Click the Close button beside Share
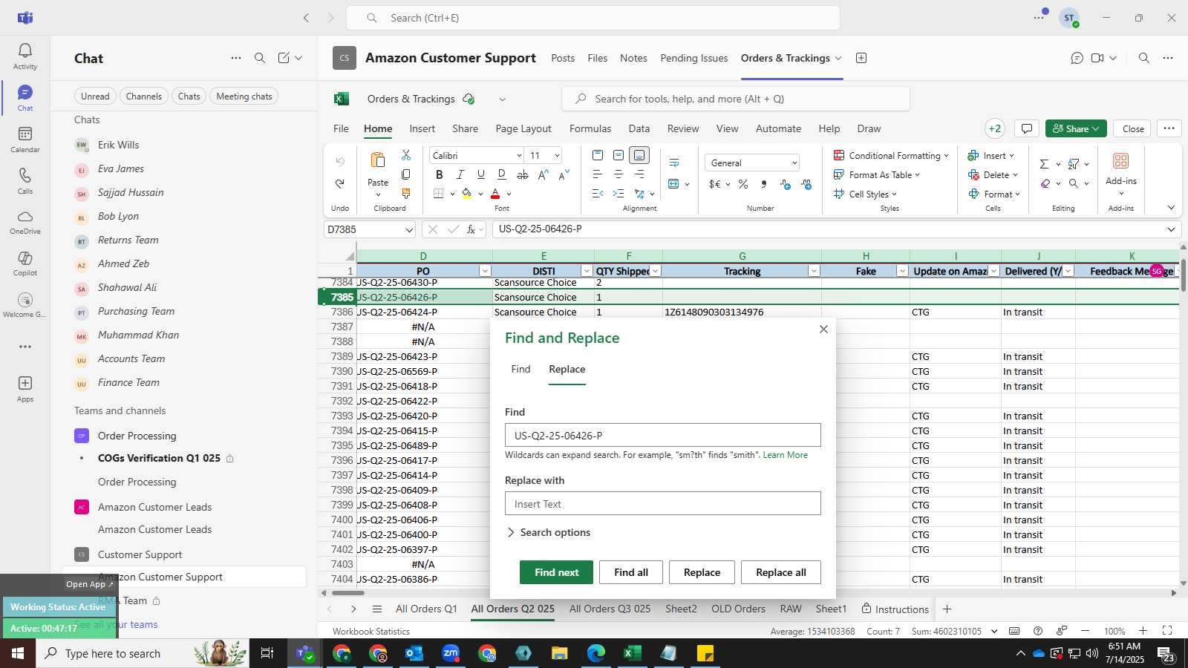1188x668 pixels. (x=1132, y=128)
